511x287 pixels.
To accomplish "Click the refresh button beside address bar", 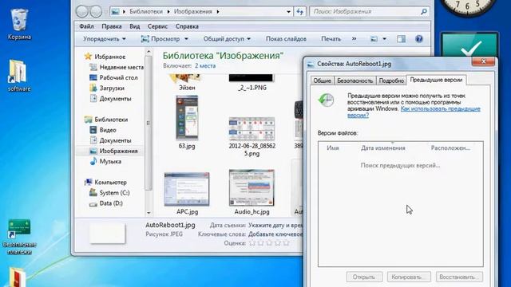I will (x=300, y=12).
